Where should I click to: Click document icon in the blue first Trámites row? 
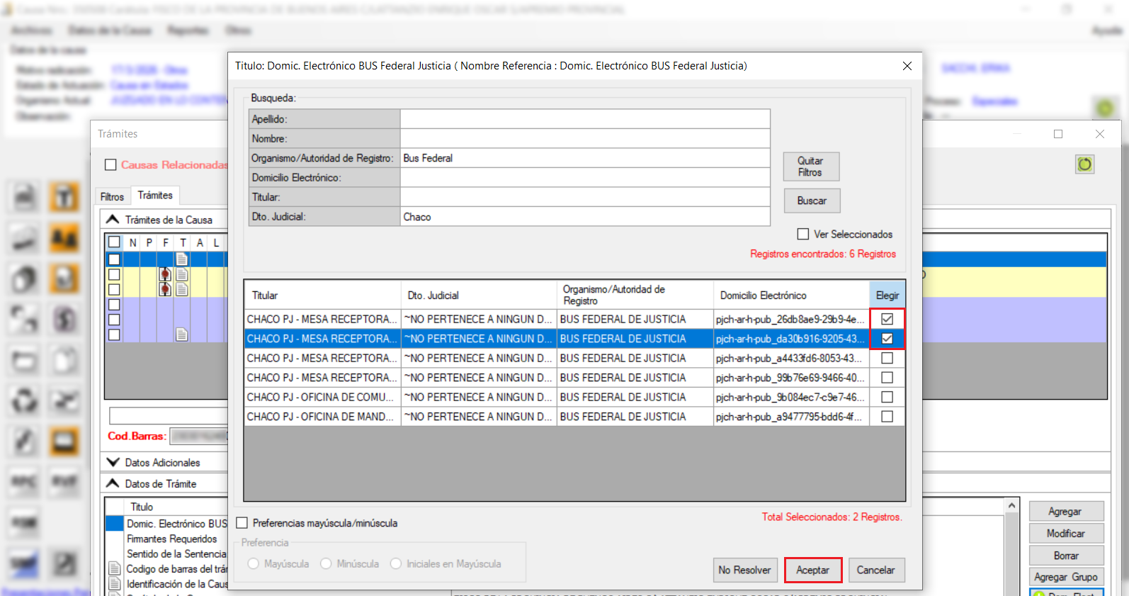pos(182,259)
